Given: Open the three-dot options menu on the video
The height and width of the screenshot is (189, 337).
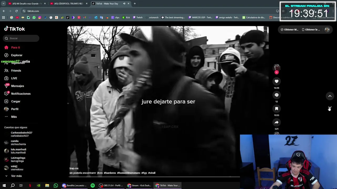Looking at the screenshot, I should tap(265, 30).
